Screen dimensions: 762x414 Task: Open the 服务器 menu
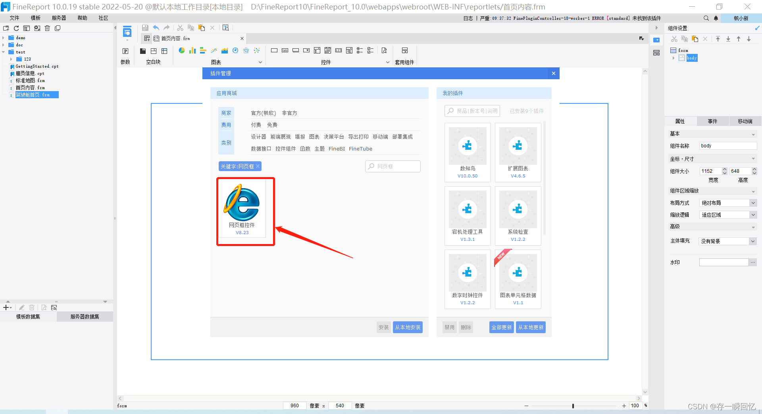(59, 18)
